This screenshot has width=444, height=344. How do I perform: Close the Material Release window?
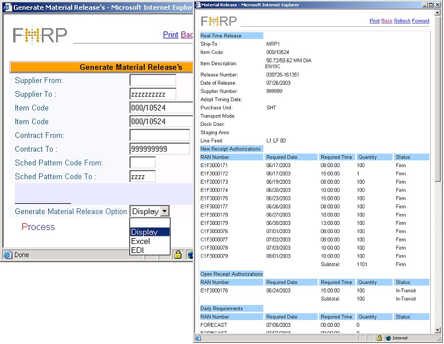coord(437,5)
